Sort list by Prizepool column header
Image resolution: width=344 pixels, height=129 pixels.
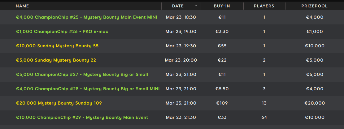[315, 6]
